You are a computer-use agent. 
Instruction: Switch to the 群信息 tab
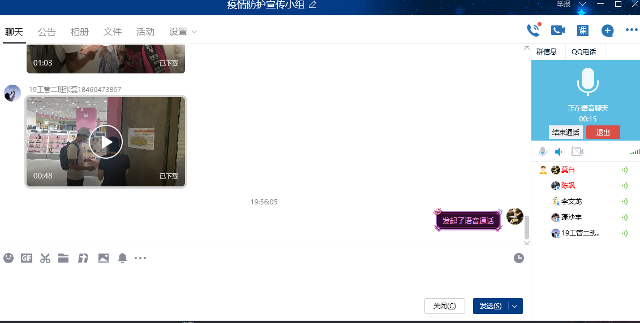[x=547, y=52]
